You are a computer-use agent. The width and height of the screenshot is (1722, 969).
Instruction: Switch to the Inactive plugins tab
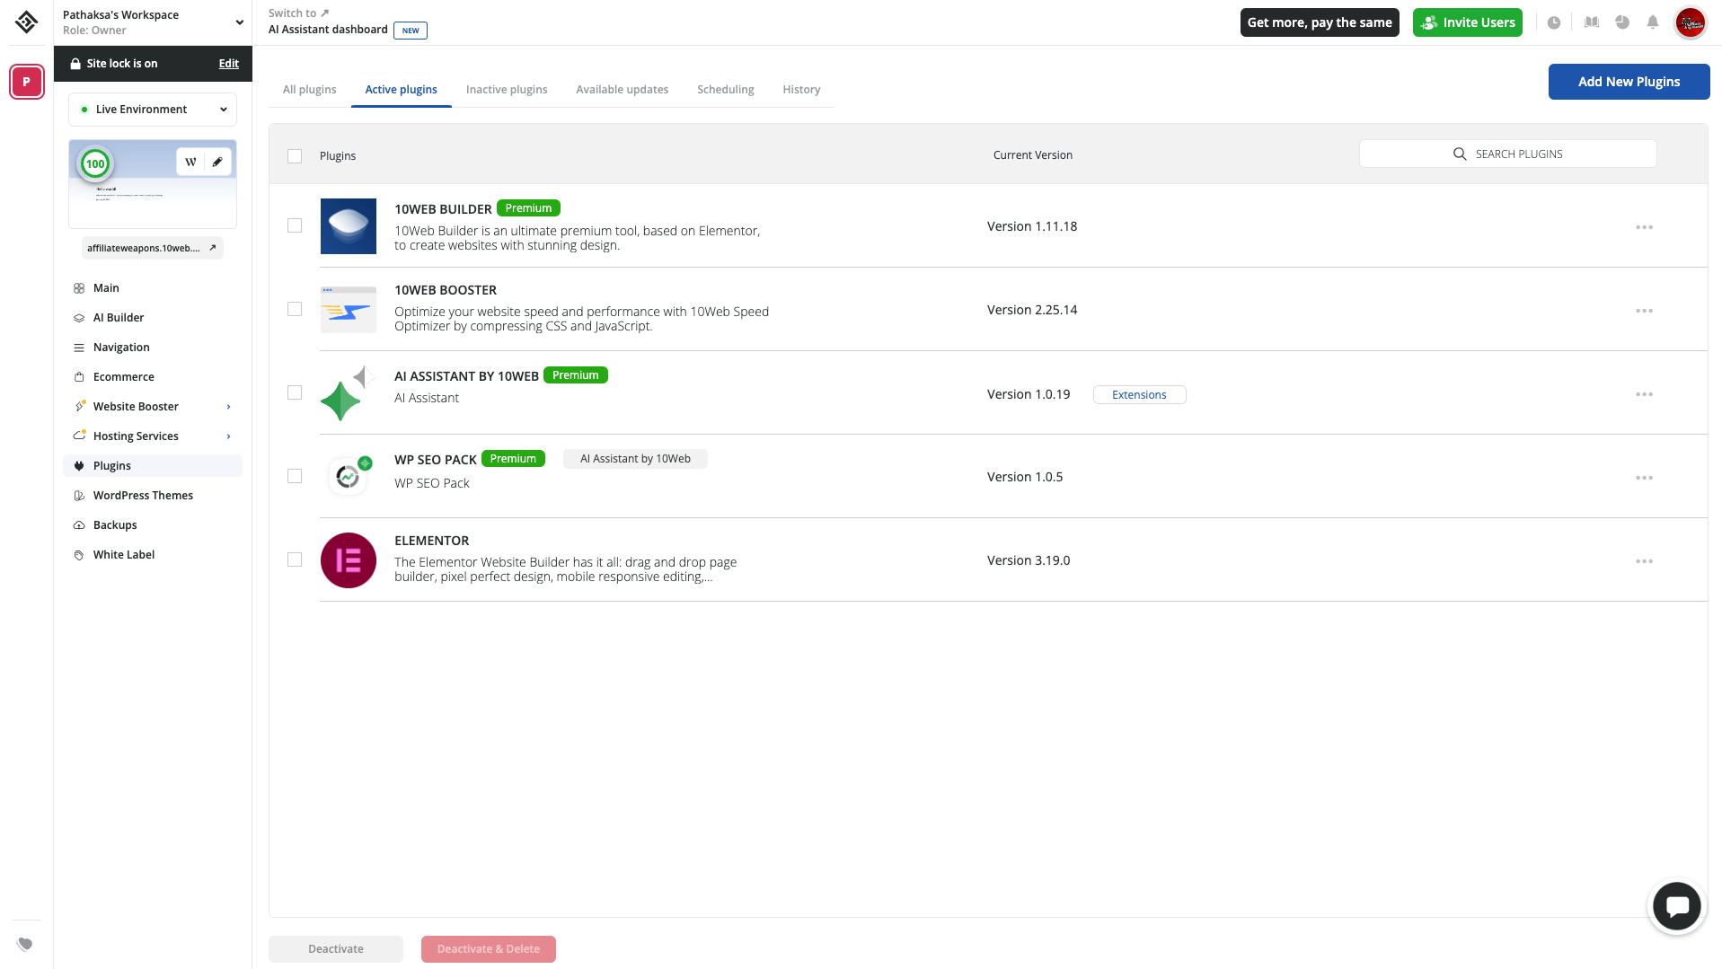click(507, 90)
